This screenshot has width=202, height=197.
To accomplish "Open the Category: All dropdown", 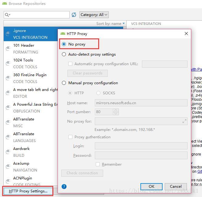I will click(x=94, y=15).
